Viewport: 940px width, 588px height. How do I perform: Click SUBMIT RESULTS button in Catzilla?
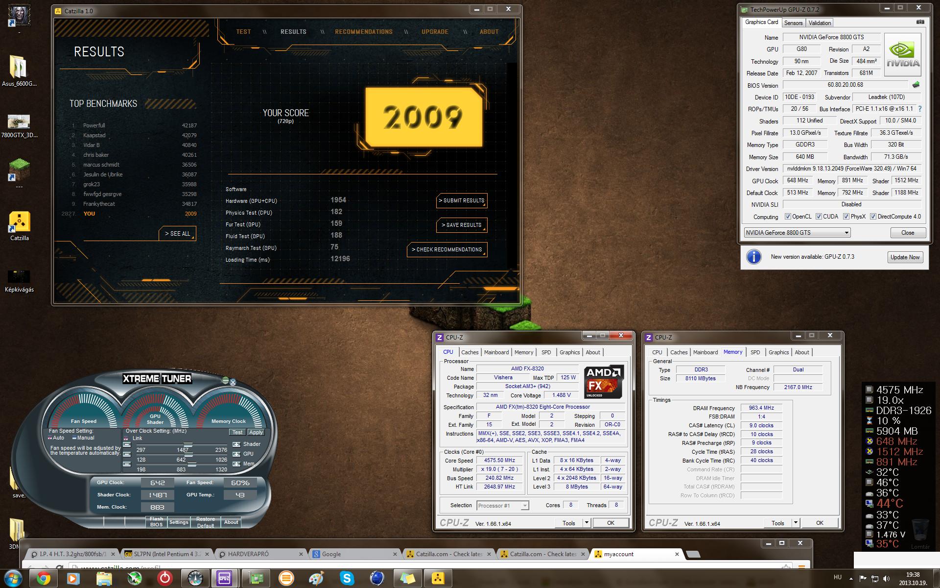[x=462, y=200]
